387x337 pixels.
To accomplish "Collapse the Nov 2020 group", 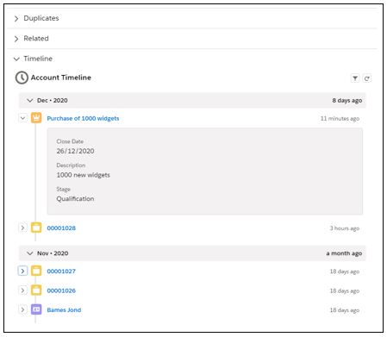I will point(30,253).
